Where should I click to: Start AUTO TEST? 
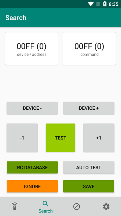[x=89, y=167]
